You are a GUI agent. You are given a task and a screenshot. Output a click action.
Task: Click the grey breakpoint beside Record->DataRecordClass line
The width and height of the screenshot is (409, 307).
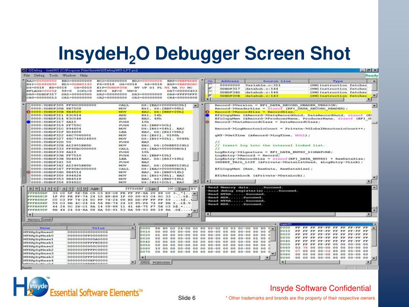coord(207,122)
